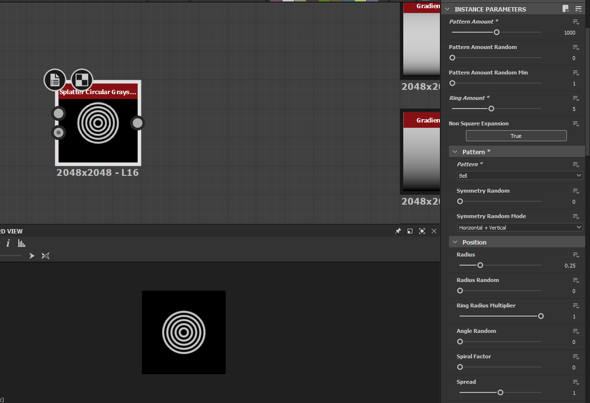
Task: Click the crossed arrow icon in the 2D view toolbar
Action: (45, 256)
